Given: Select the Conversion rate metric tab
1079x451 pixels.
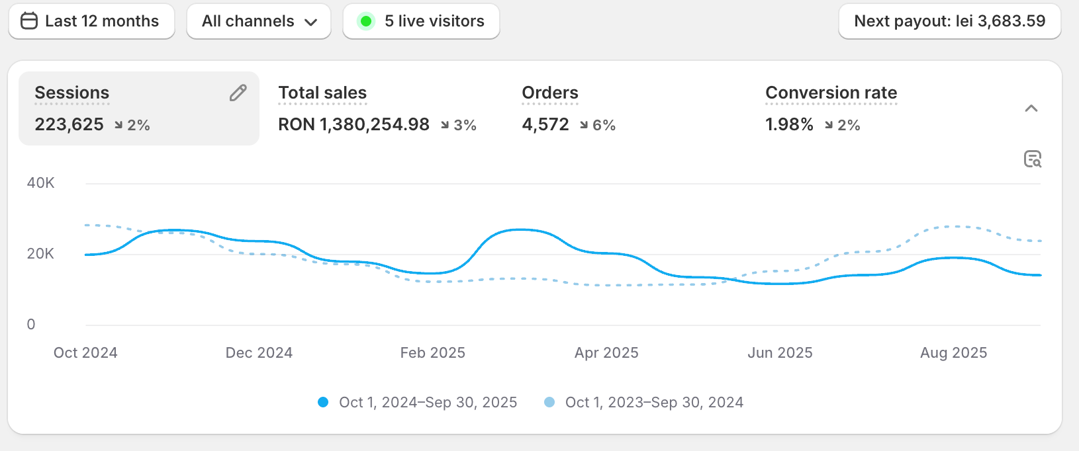Looking at the screenshot, I should (831, 93).
